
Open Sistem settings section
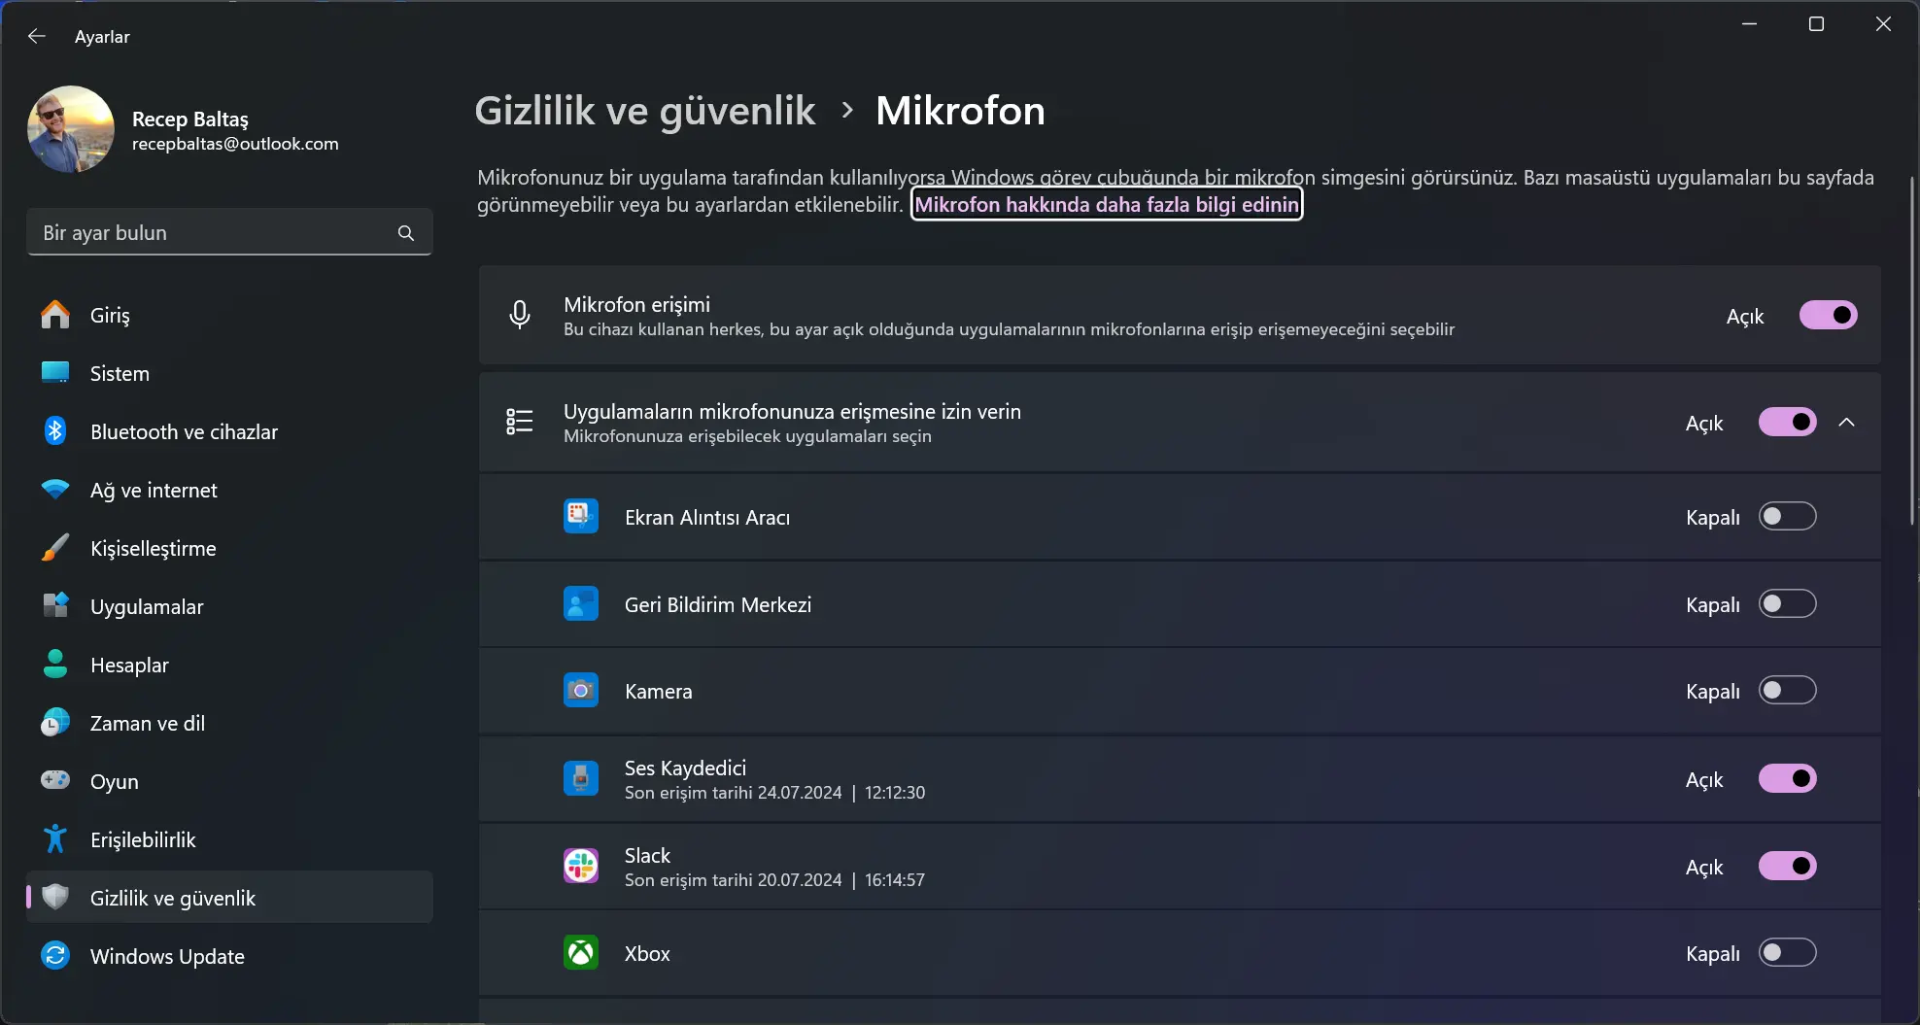229,373
